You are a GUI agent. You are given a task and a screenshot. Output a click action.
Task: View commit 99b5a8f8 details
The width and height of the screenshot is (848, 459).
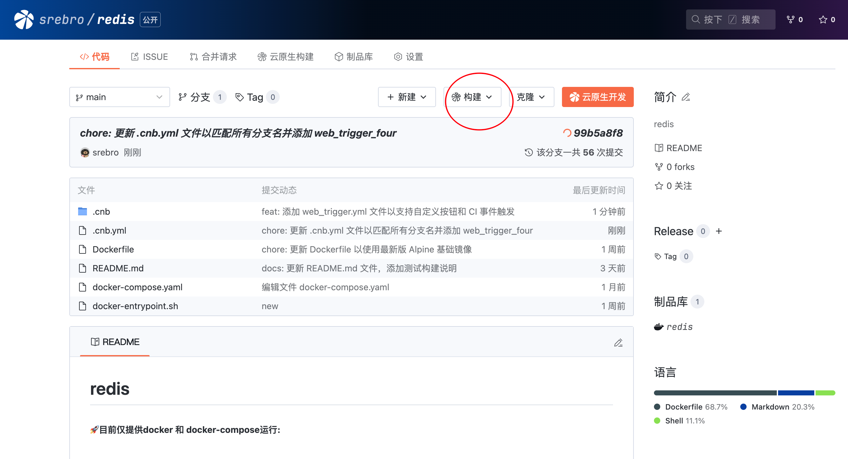click(x=598, y=133)
